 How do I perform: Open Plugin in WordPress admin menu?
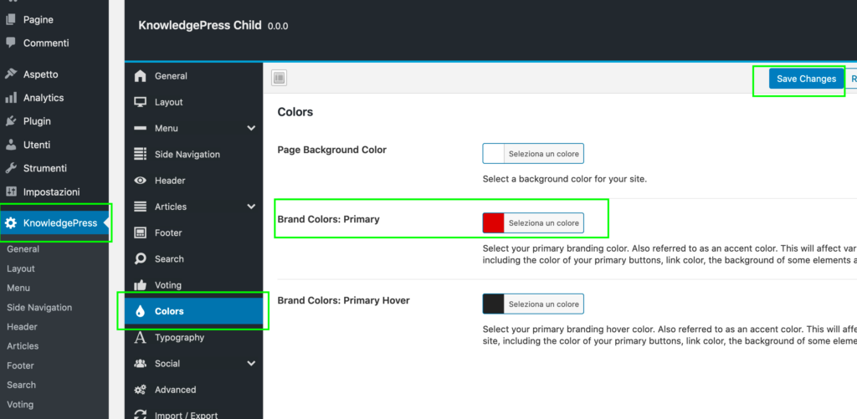tap(38, 121)
